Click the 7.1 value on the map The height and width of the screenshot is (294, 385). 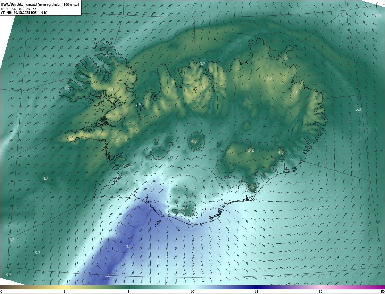67,87
